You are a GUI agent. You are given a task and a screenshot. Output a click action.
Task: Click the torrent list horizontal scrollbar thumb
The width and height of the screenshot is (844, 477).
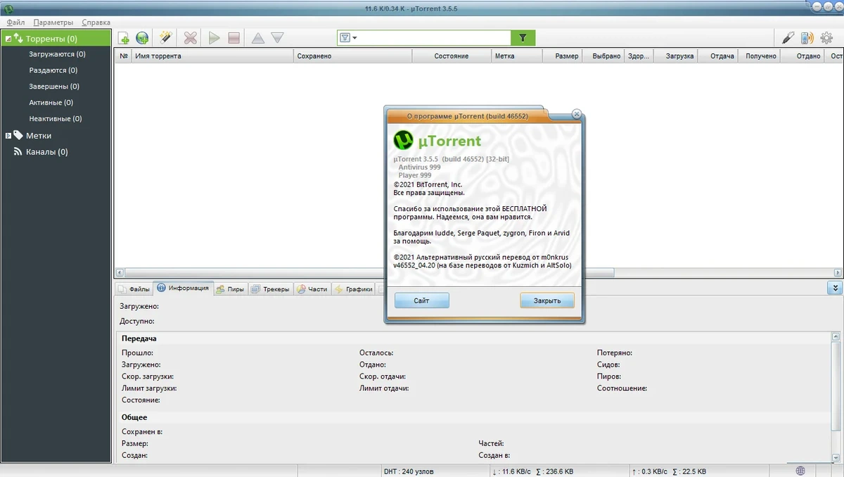(x=369, y=272)
